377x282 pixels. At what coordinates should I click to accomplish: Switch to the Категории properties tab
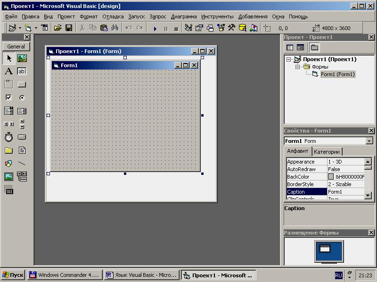coord(327,152)
